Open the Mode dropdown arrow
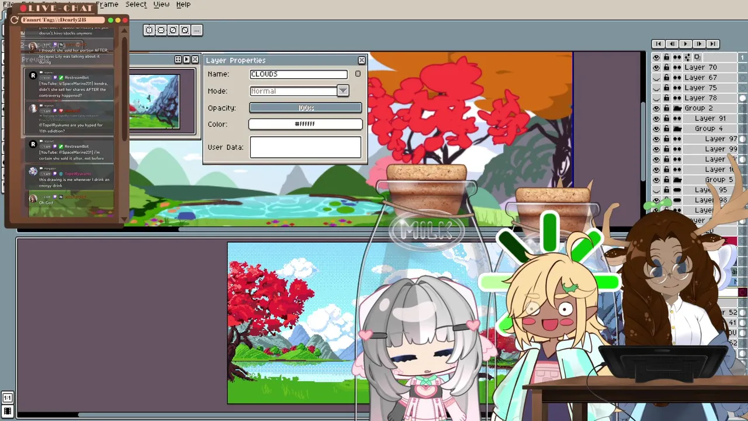 (x=343, y=91)
